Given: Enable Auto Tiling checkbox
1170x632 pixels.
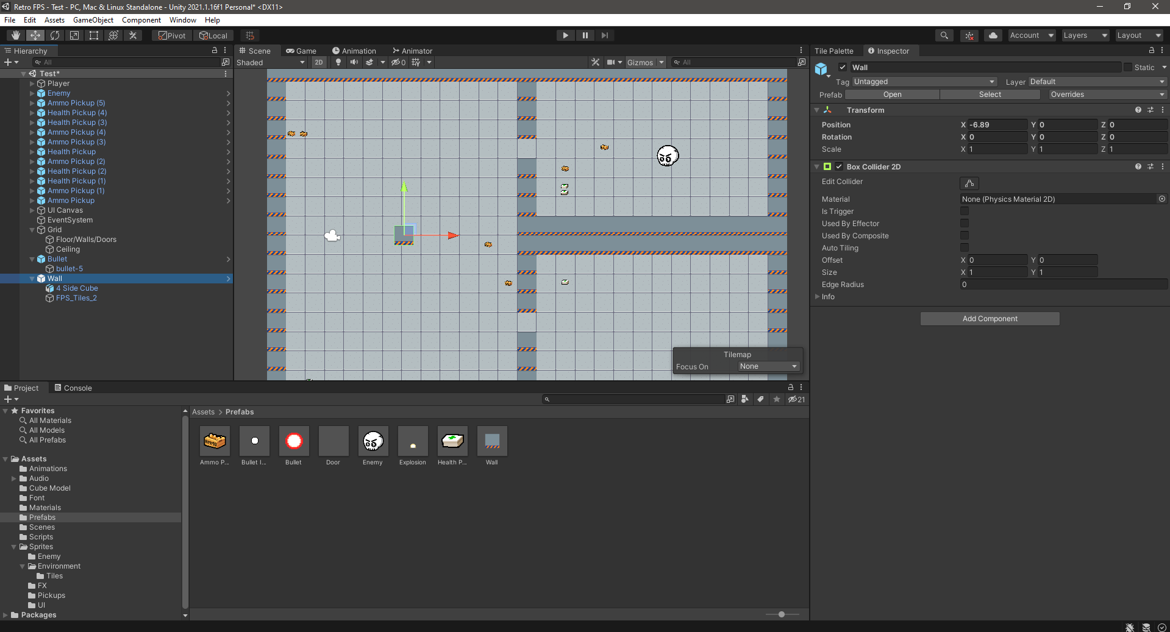Looking at the screenshot, I should (x=965, y=247).
